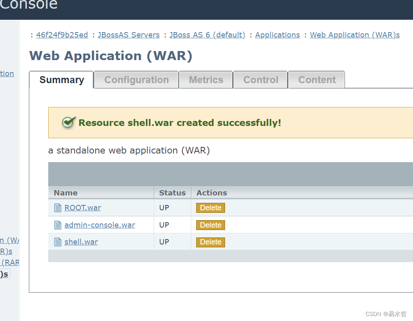The width and height of the screenshot is (413, 321).
Task: Open the admin-console.war resource link
Action: click(x=100, y=225)
